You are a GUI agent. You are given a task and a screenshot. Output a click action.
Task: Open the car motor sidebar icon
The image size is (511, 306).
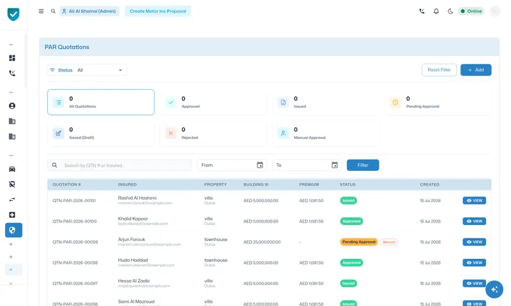pos(12,169)
